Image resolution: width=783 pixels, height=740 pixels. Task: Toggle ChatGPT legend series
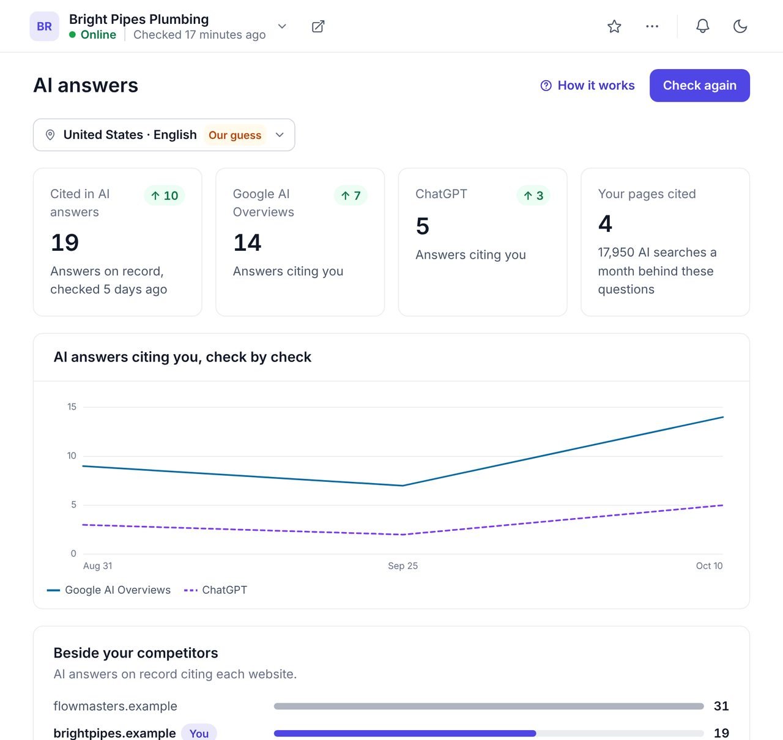pos(215,590)
